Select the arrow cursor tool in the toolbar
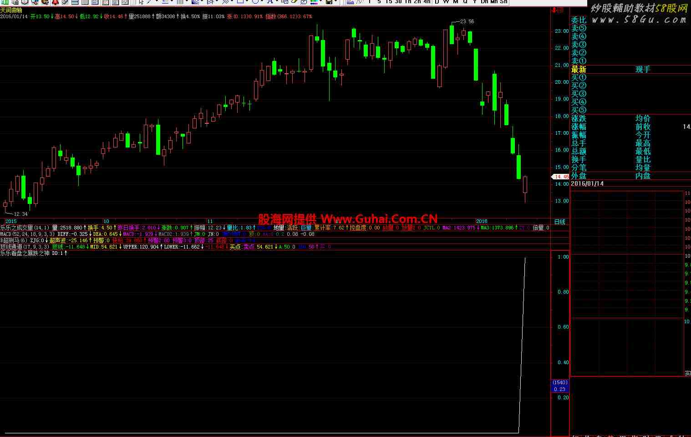Image resolution: width=691 pixels, height=437 pixels. 142,2
